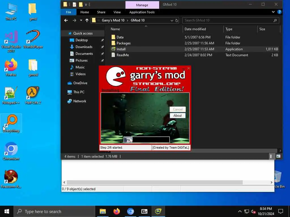Viewport: 290px width, 217px height.
Task: Click the Windows taskbar search box
Action: point(54,211)
